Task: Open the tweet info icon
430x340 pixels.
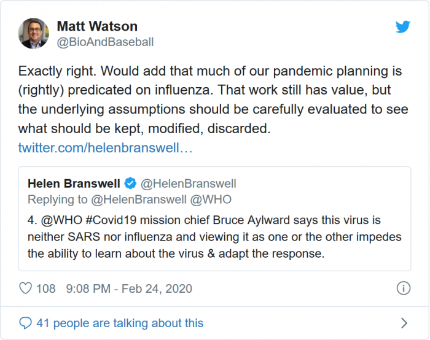Action: [x=404, y=288]
